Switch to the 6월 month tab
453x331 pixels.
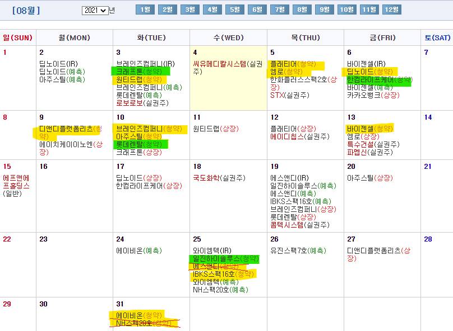257,10
